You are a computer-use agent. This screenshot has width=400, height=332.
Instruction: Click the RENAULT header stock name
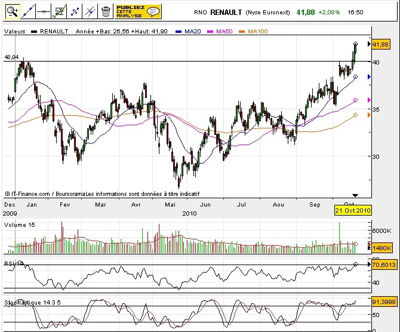point(226,13)
